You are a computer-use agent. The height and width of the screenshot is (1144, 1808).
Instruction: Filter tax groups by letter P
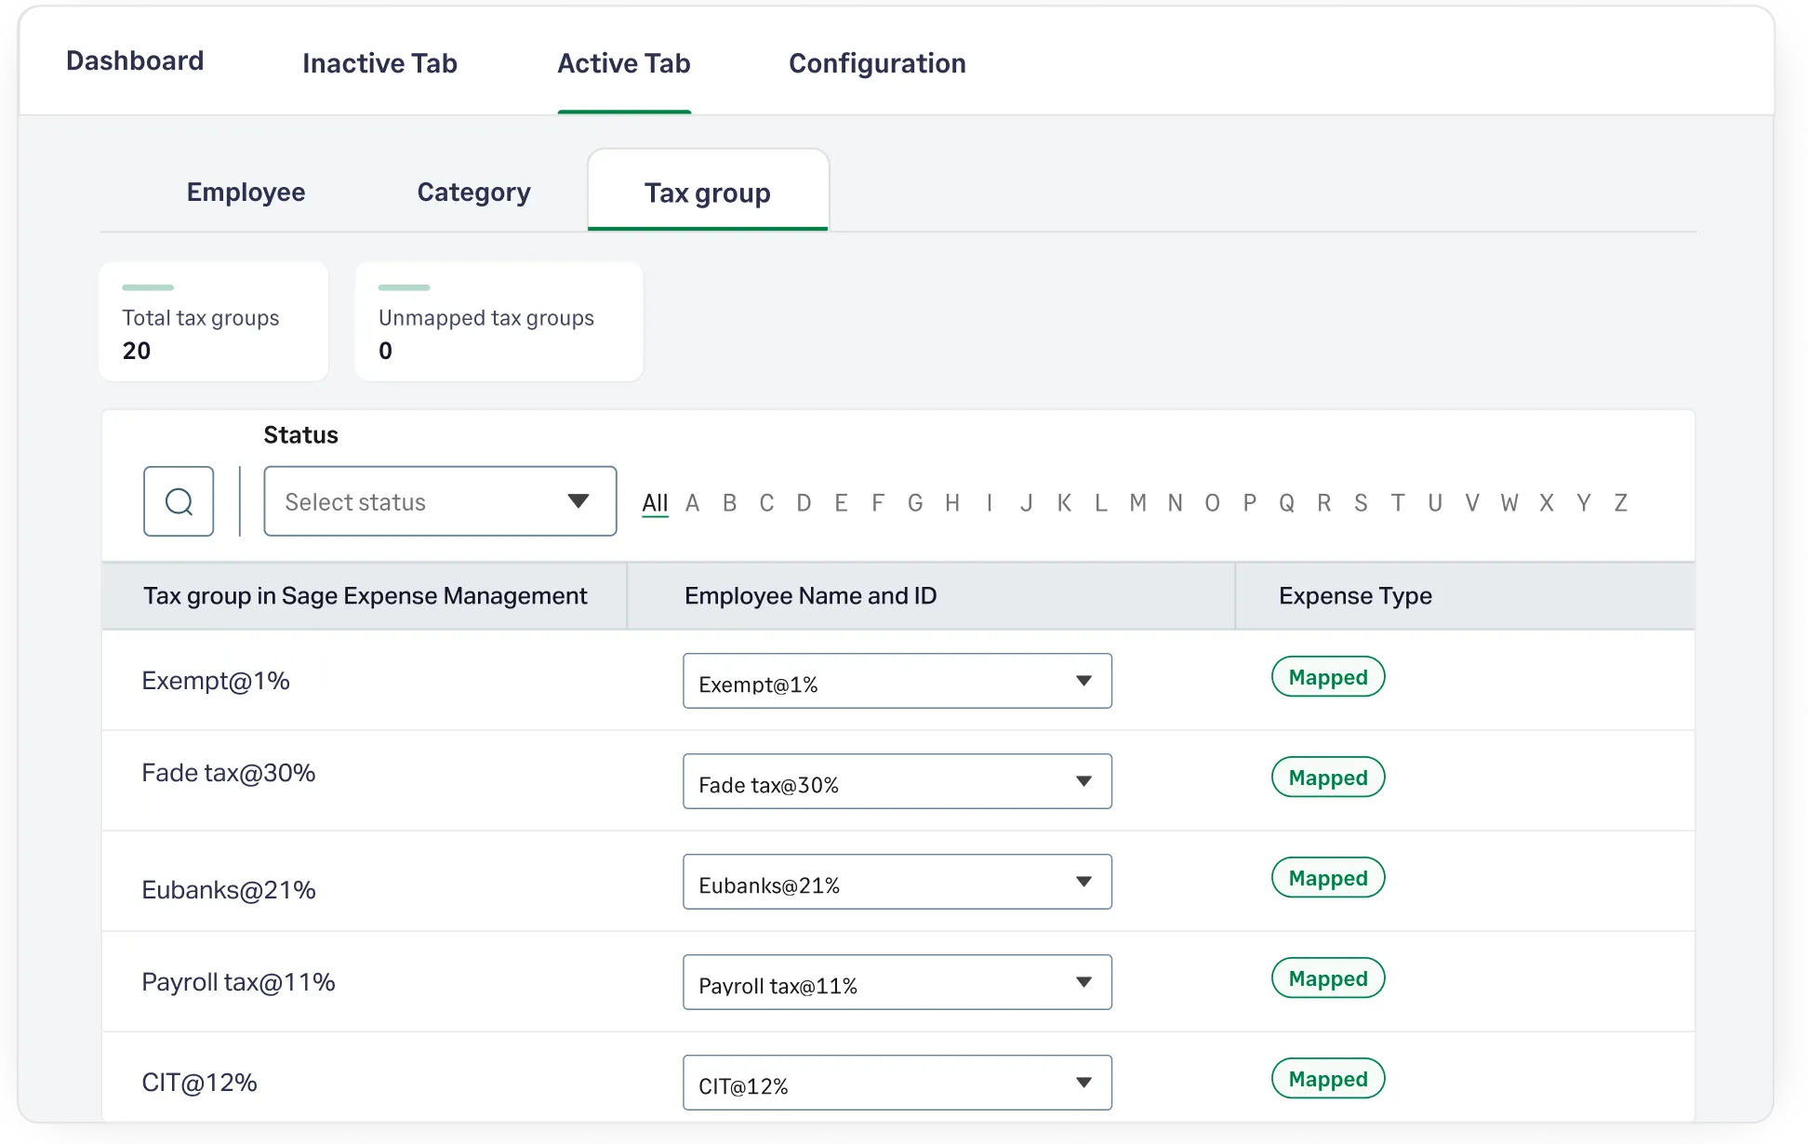point(1249,503)
